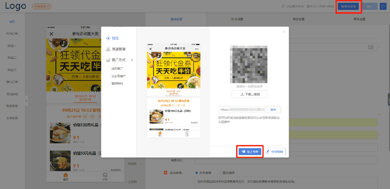The image size is (390, 189).
Task: Select 确认订单 in the left page list
Action: coord(12,82)
